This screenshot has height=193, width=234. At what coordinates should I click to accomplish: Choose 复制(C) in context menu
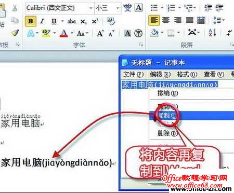click(191, 116)
